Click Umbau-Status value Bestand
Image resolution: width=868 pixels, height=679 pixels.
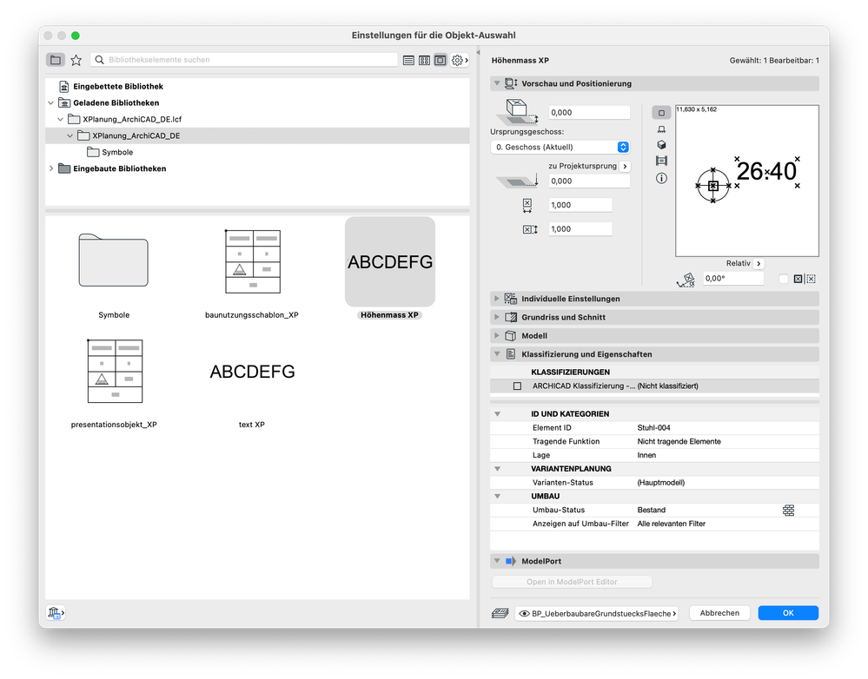[x=651, y=511]
